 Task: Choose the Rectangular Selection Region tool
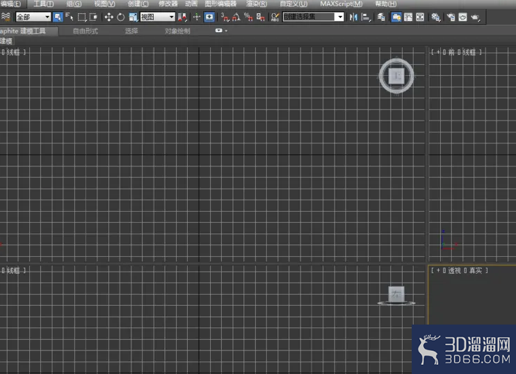[81, 17]
